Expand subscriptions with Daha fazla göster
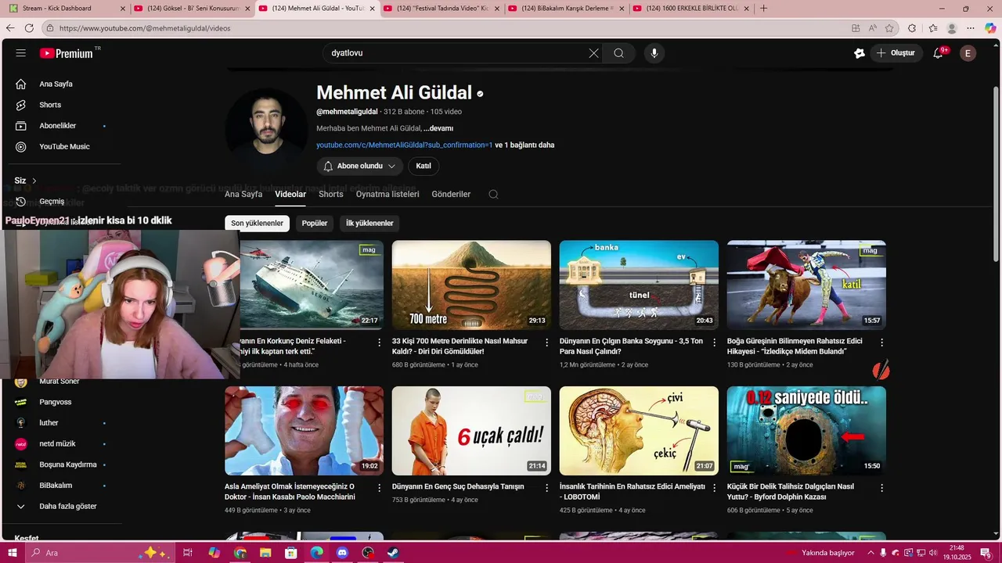This screenshot has height=563, width=1002. (68, 506)
